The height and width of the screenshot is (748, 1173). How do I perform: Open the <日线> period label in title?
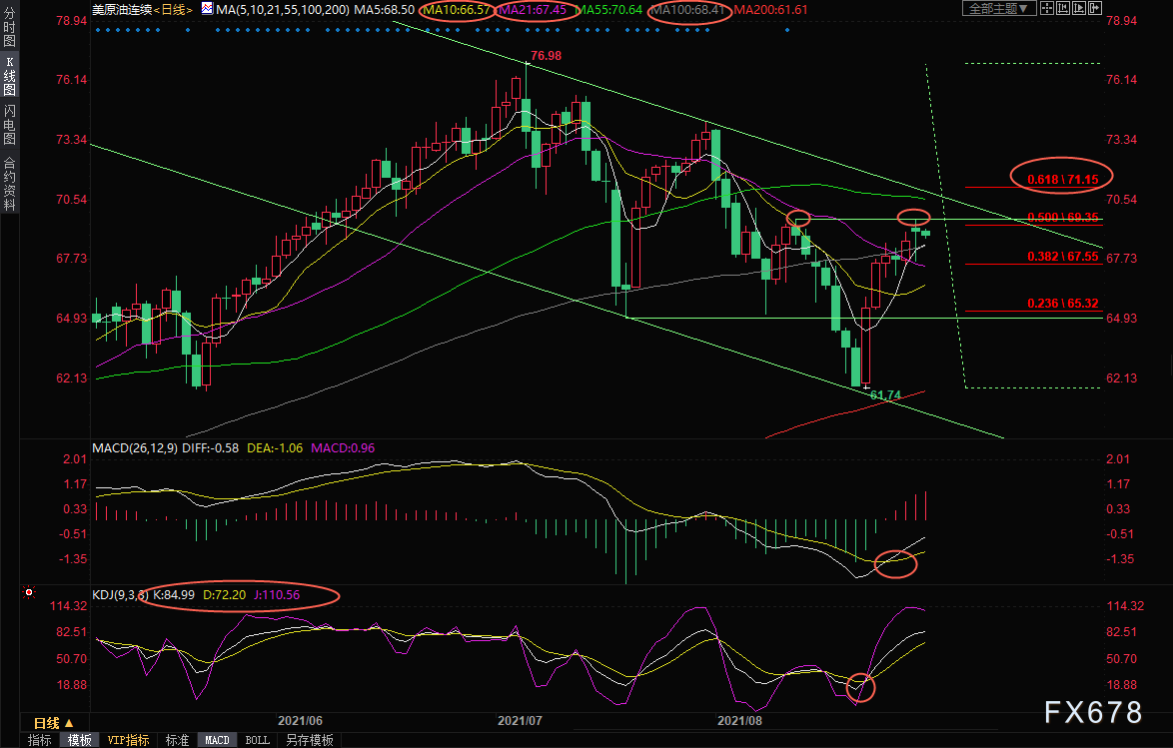click(x=172, y=9)
